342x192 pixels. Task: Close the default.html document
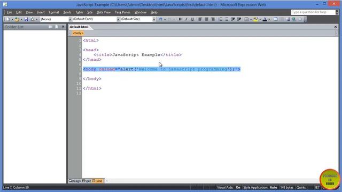[336, 27]
